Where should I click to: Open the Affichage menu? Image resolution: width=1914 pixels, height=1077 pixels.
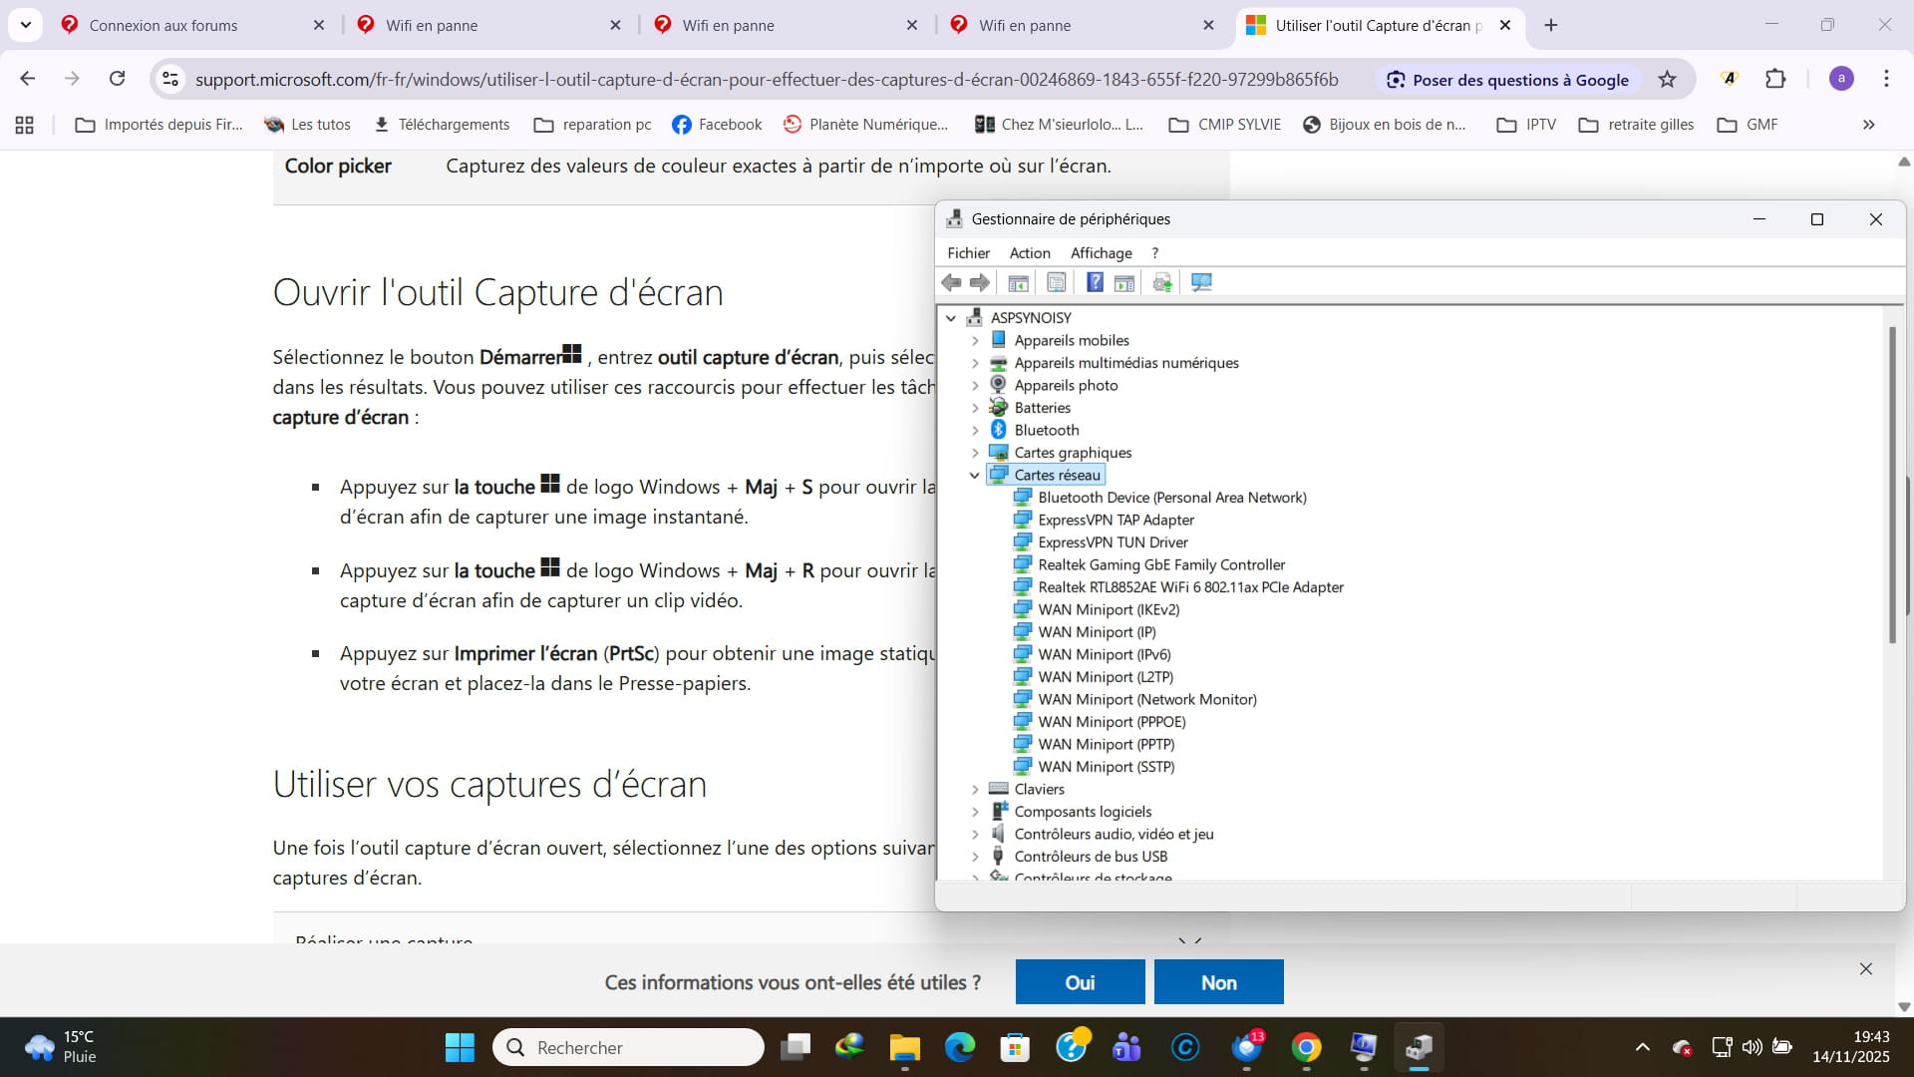point(1101,253)
